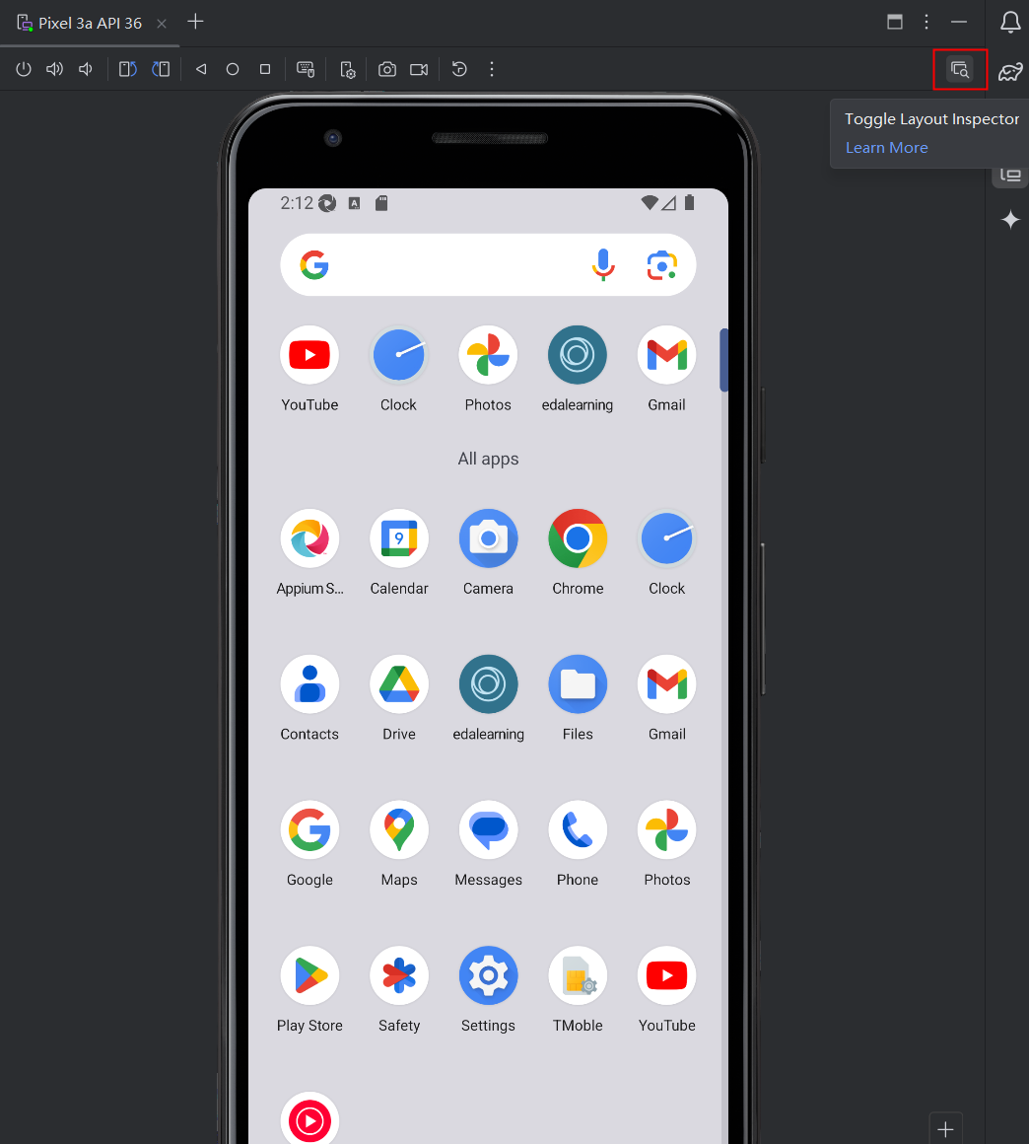Launch the Drive app

pyautogui.click(x=399, y=699)
